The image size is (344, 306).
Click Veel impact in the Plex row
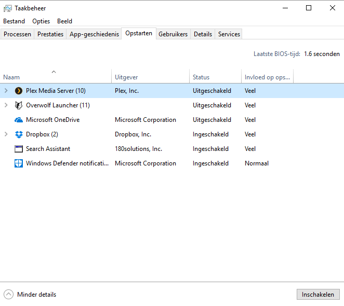tap(250, 91)
